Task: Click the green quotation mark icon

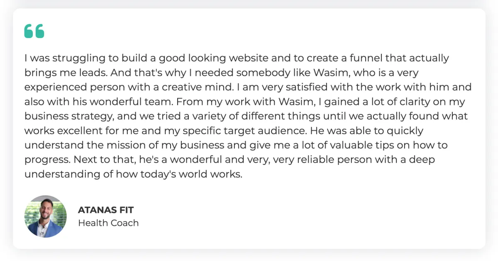Action: (34, 31)
